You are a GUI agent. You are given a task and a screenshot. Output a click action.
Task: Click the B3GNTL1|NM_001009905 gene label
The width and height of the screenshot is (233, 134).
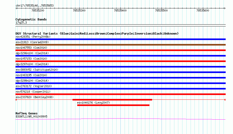click(x=31, y=116)
